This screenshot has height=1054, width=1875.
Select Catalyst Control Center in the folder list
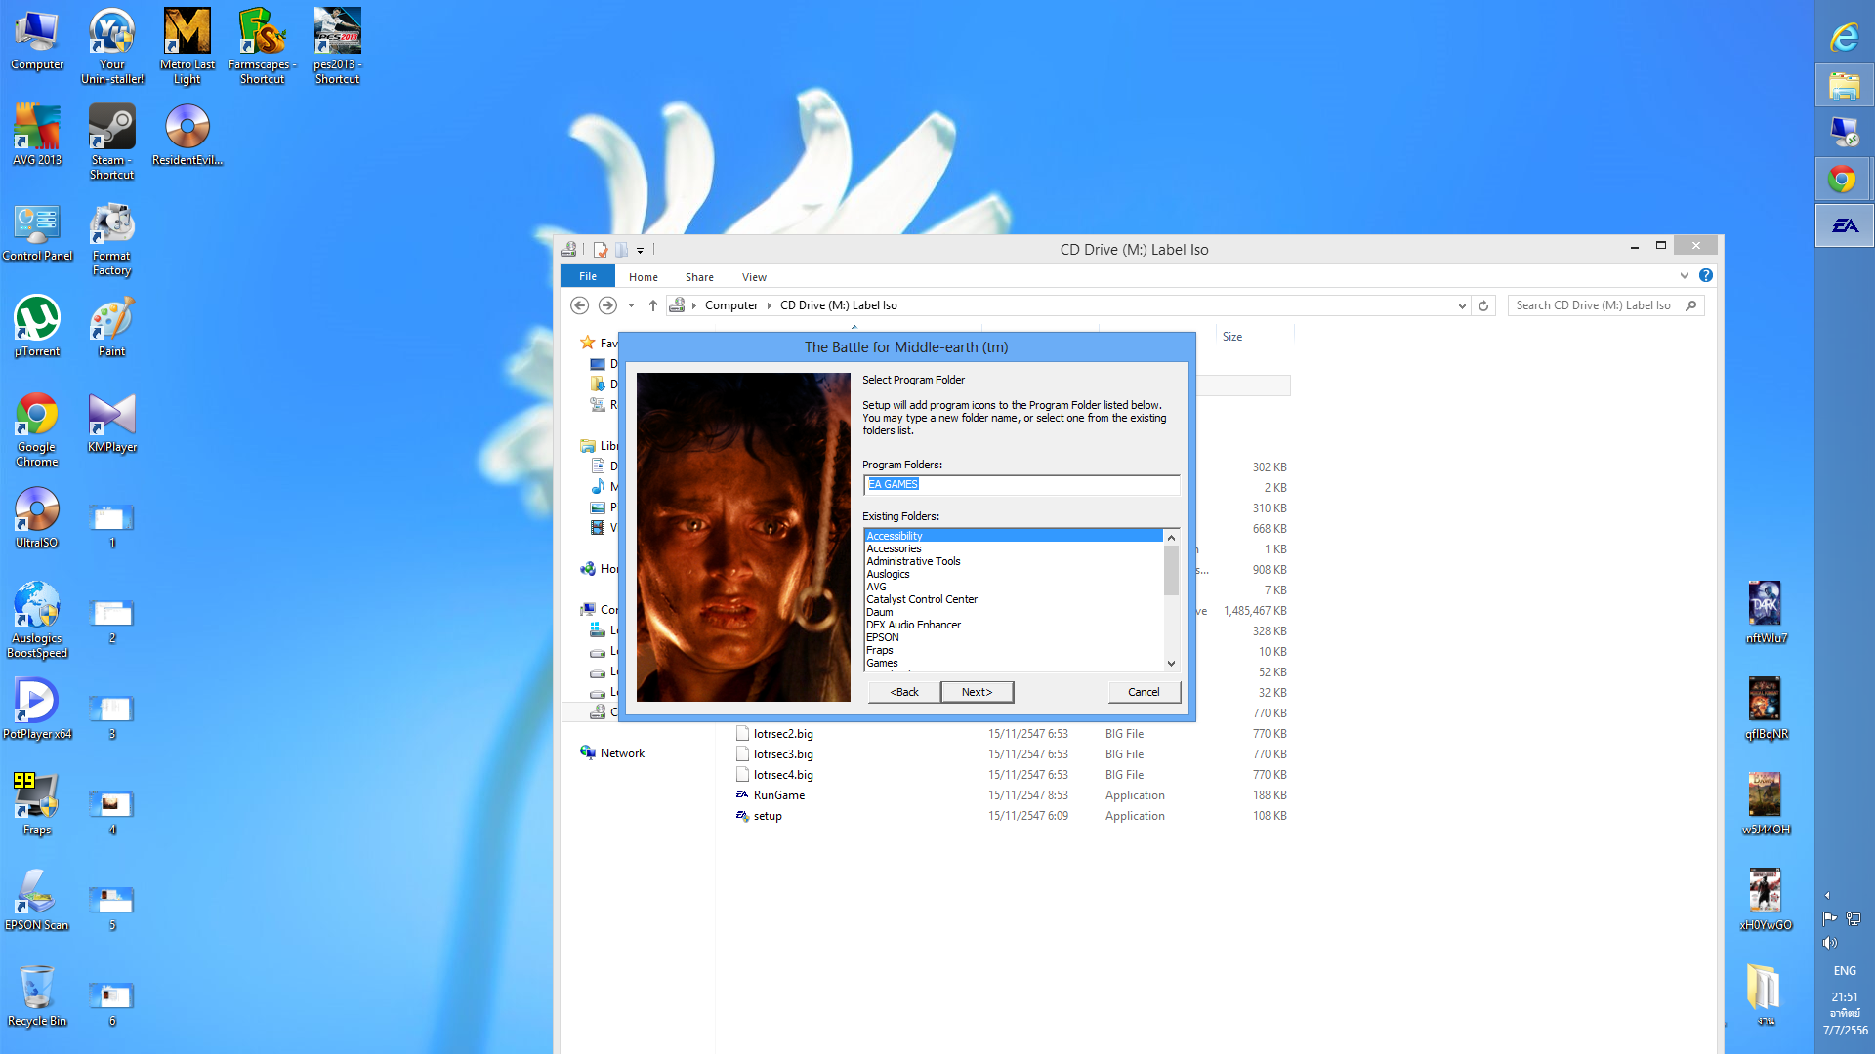921,599
